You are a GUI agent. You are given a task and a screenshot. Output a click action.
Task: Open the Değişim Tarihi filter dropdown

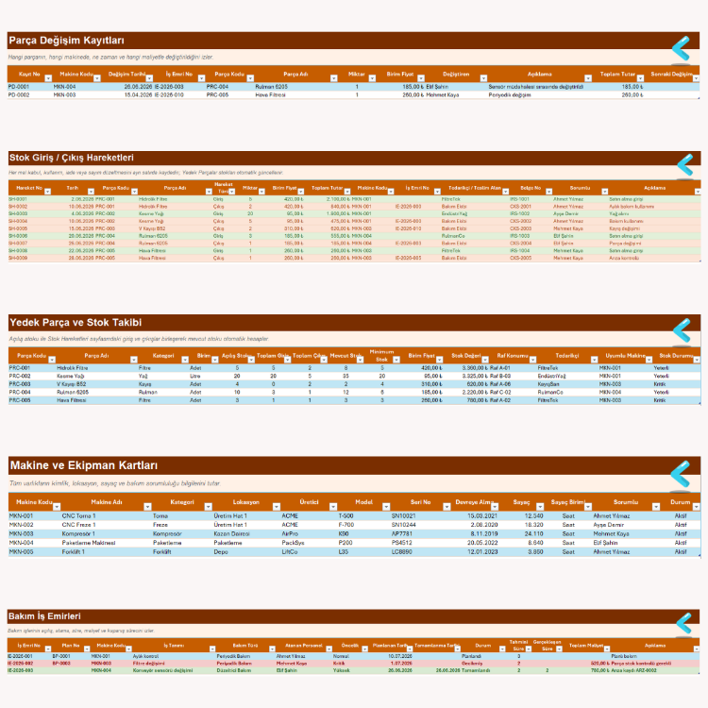[149, 78]
